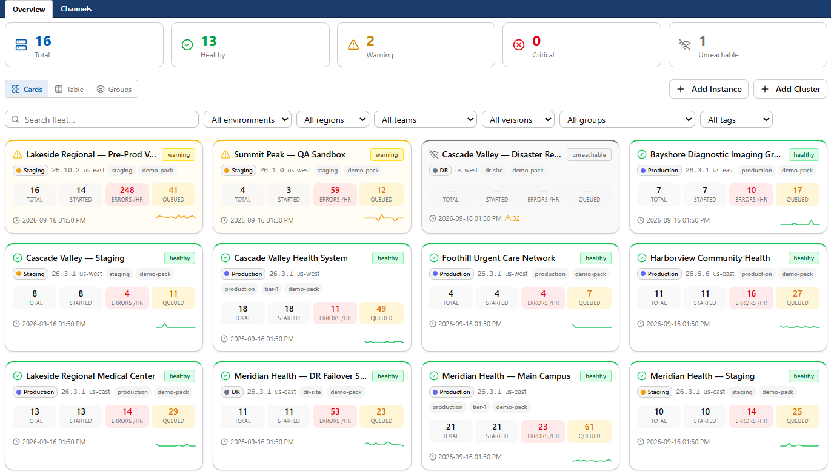
Task: Click version 26.6.6 on Harborview Community Health card
Action: (698, 274)
